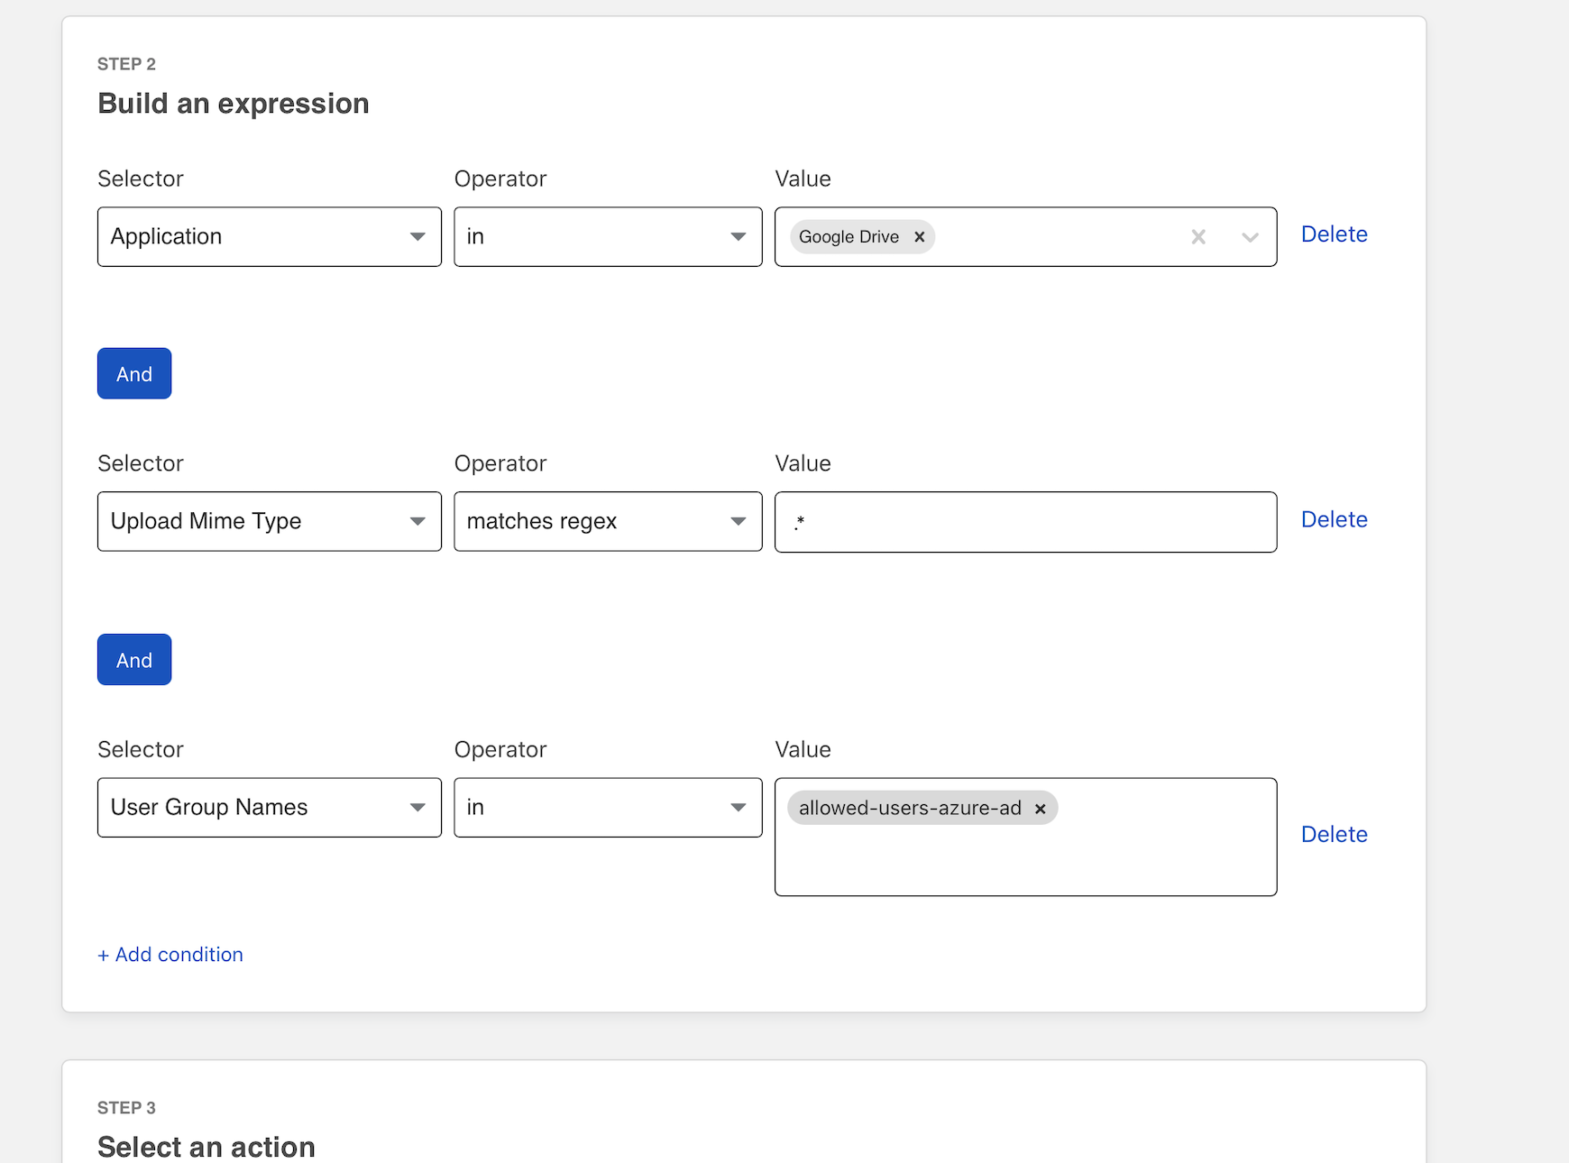This screenshot has height=1163, width=1569.
Task: Delete the User Group Names condition row
Action: click(1334, 835)
